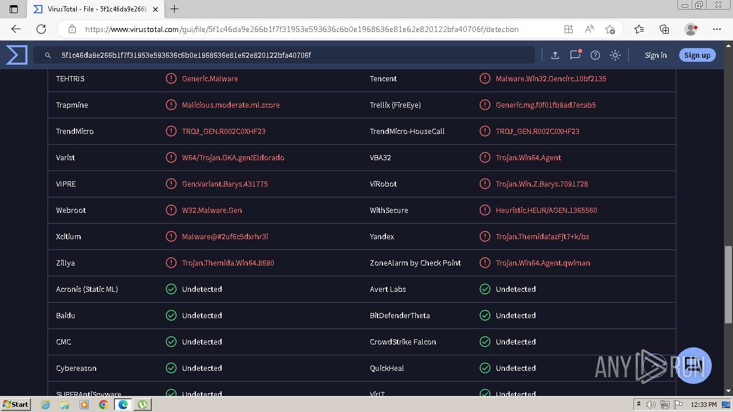This screenshot has width=733, height=412.
Task: Go back with the browser back arrow
Action: (x=16, y=29)
